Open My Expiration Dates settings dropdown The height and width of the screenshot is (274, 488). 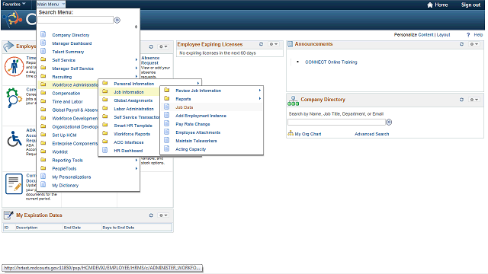click(163, 215)
